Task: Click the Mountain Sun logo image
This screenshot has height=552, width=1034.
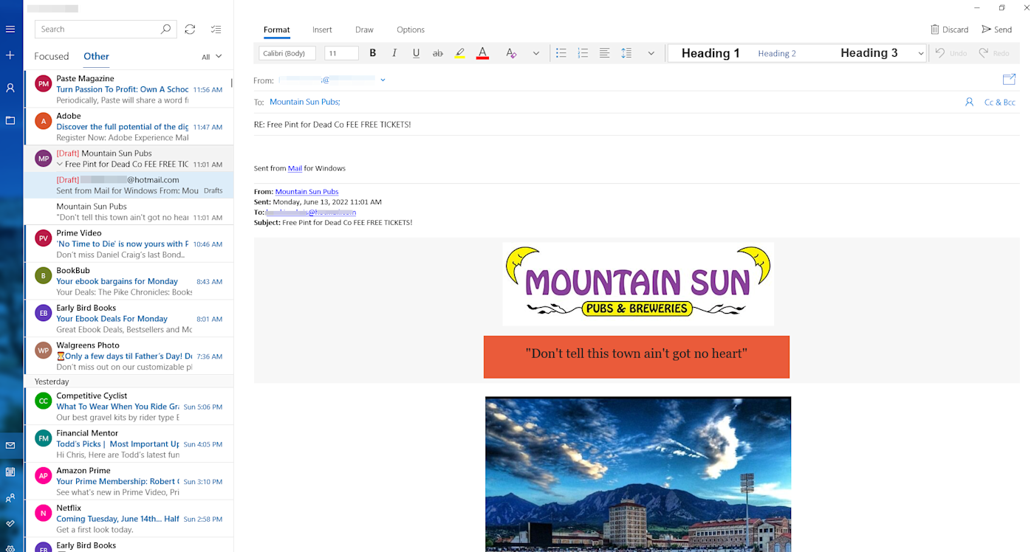Action: pos(638,284)
